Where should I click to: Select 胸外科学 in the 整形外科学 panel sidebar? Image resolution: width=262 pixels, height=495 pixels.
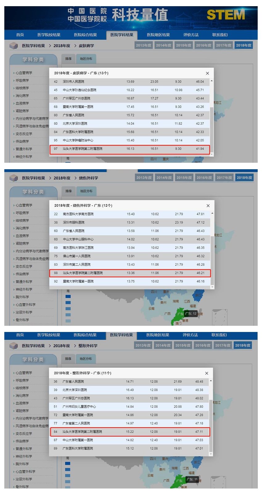coord(22,464)
